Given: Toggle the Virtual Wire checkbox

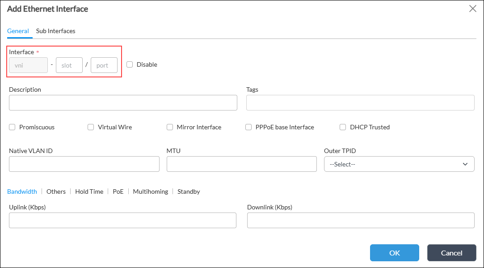Looking at the screenshot, I should click(91, 127).
